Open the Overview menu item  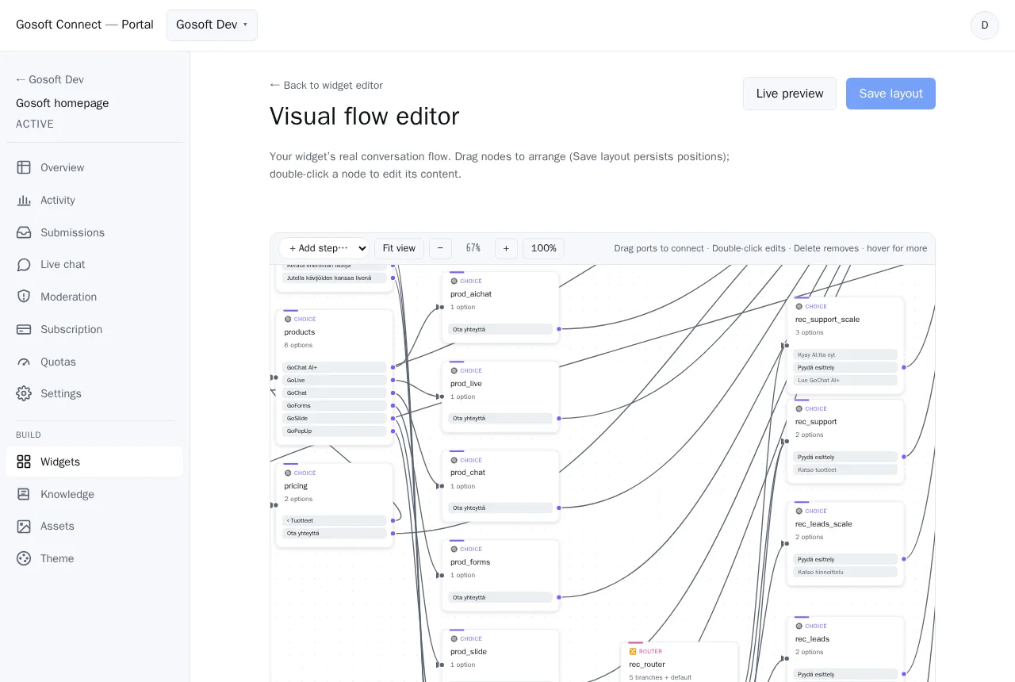tap(94, 167)
